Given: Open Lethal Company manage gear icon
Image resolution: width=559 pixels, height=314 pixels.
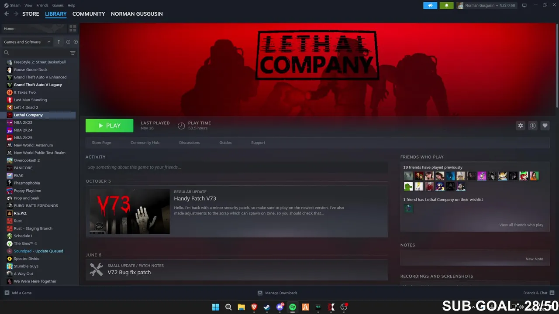Looking at the screenshot, I should (520, 126).
